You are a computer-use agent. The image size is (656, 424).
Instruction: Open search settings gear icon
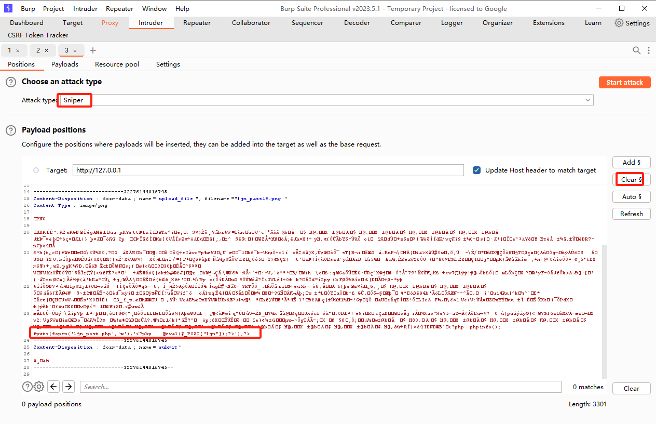click(38, 387)
